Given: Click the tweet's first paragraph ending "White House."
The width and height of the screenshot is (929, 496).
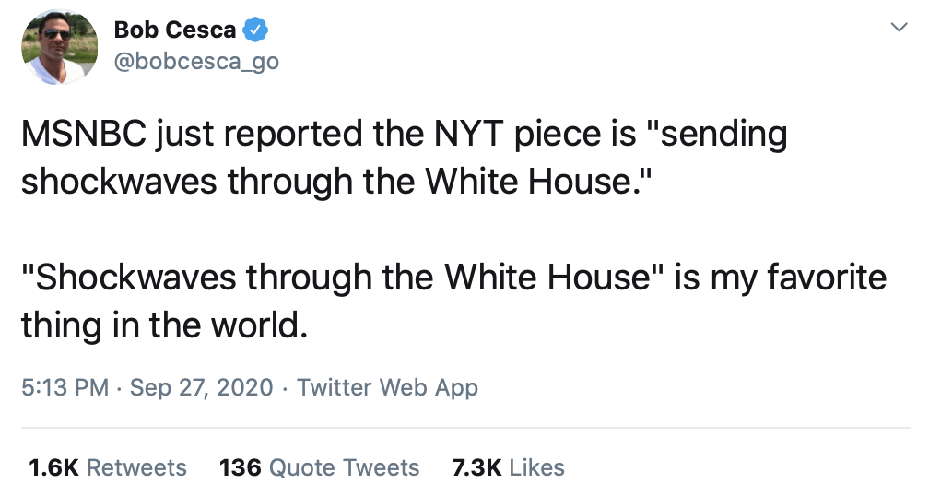Looking at the screenshot, I should point(406,158).
